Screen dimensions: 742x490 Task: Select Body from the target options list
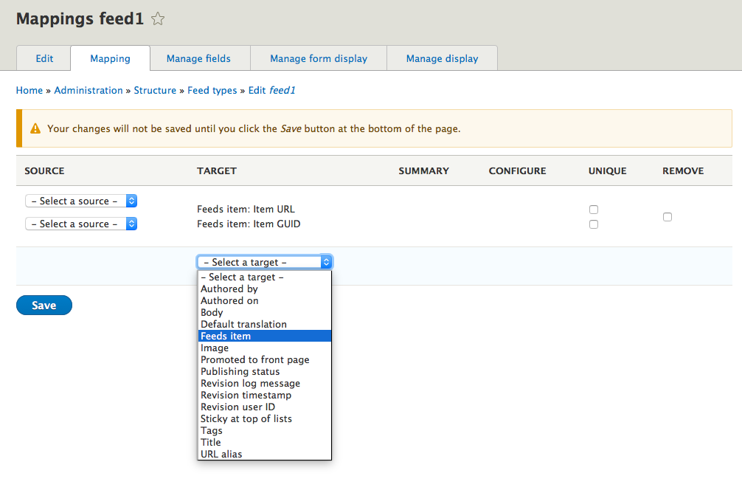pyautogui.click(x=212, y=312)
